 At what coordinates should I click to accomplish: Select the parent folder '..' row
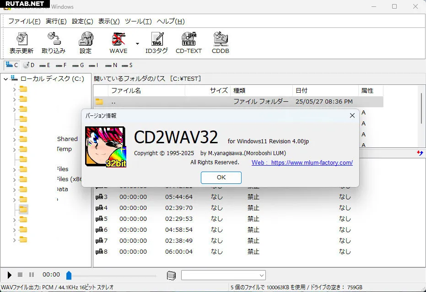238,102
